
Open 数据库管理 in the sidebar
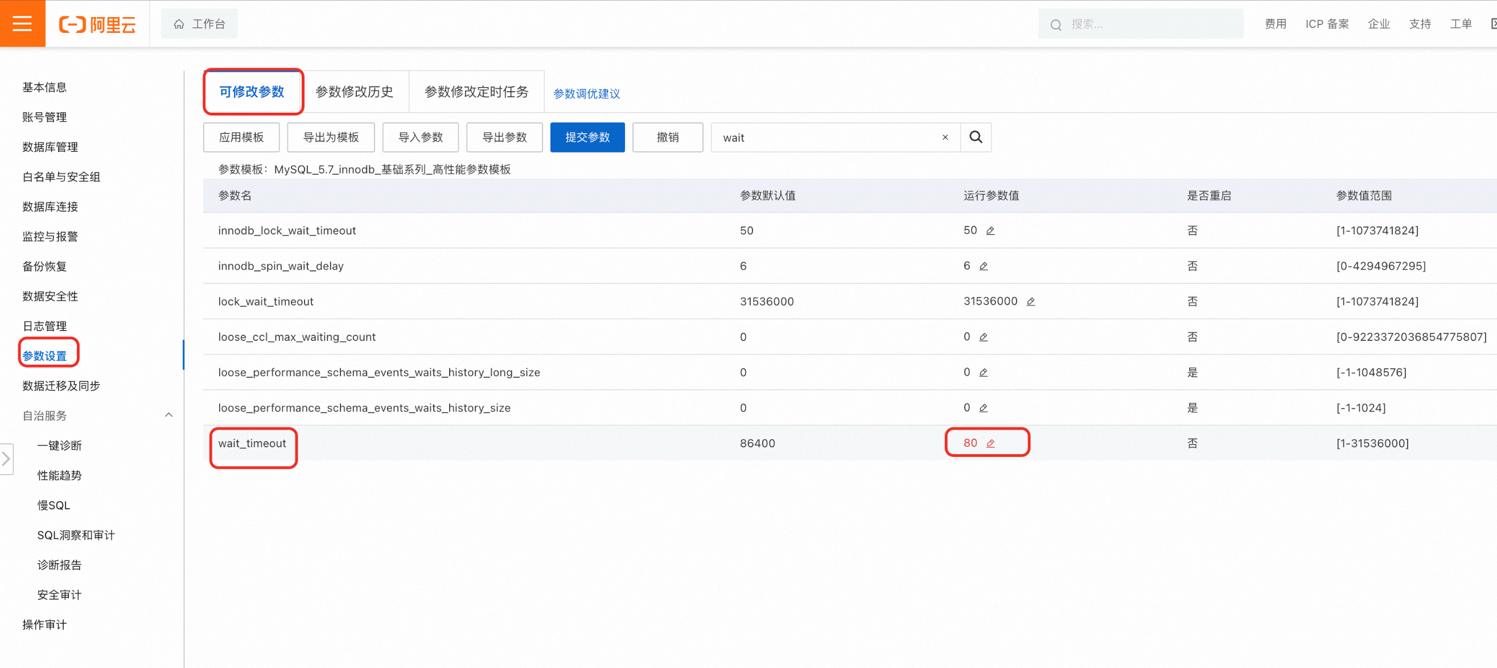pos(50,147)
